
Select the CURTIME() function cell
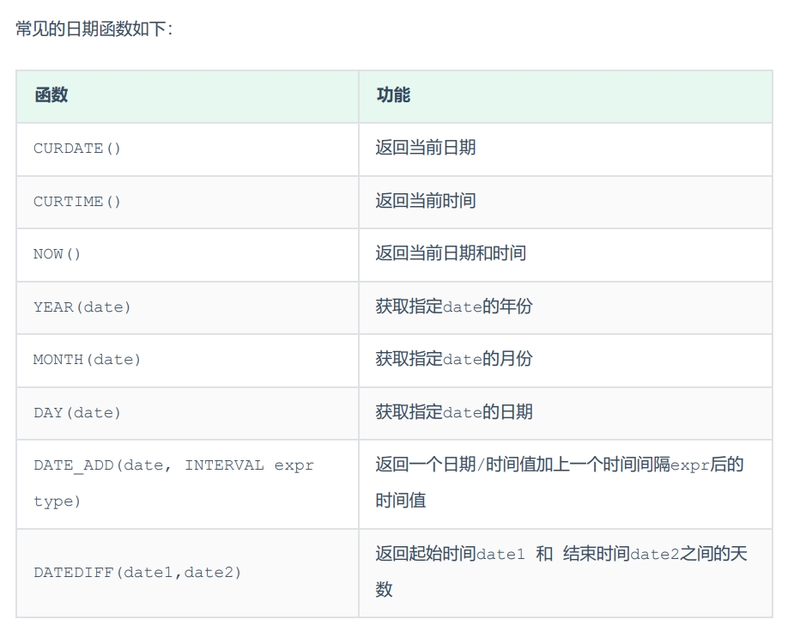(77, 202)
